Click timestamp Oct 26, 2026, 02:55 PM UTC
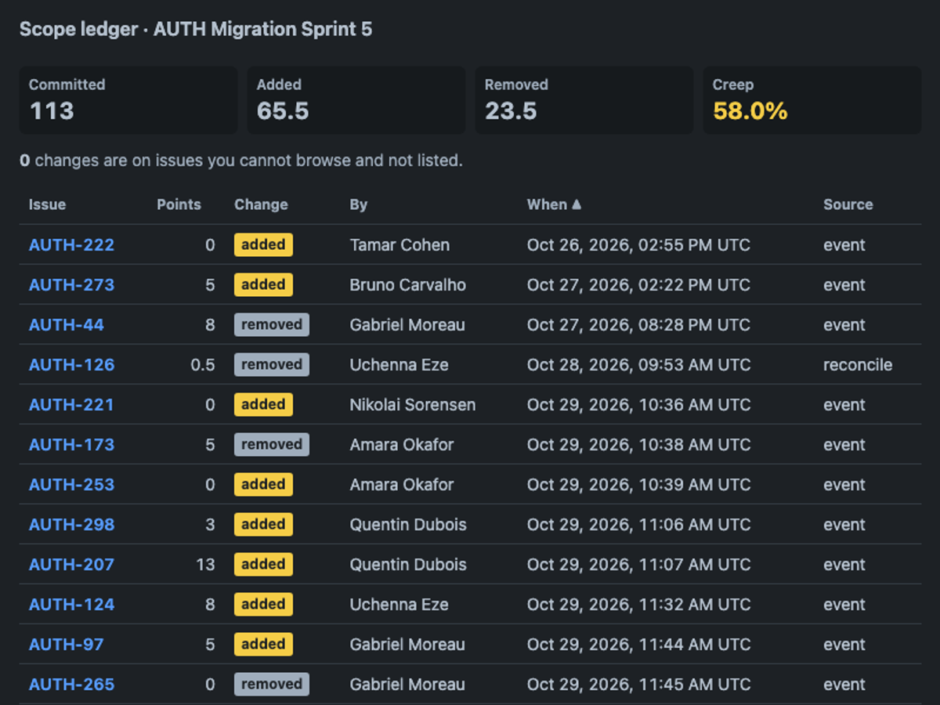Image resolution: width=940 pixels, height=705 pixels. tap(638, 245)
